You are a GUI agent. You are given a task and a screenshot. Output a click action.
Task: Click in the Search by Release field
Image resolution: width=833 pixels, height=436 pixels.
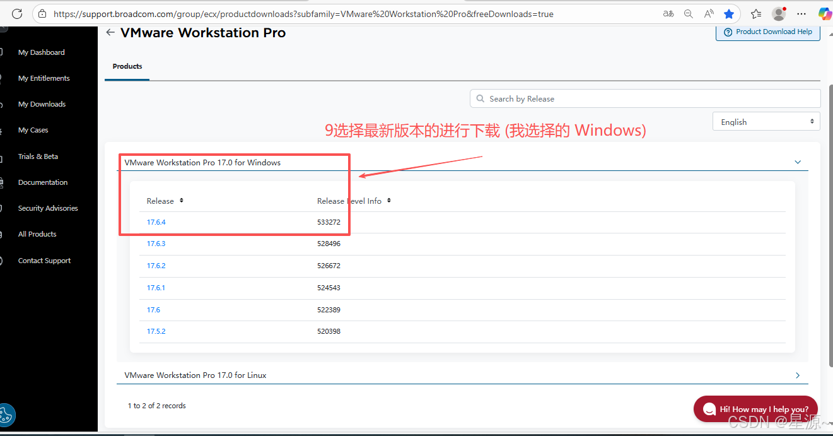click(645, 98)
